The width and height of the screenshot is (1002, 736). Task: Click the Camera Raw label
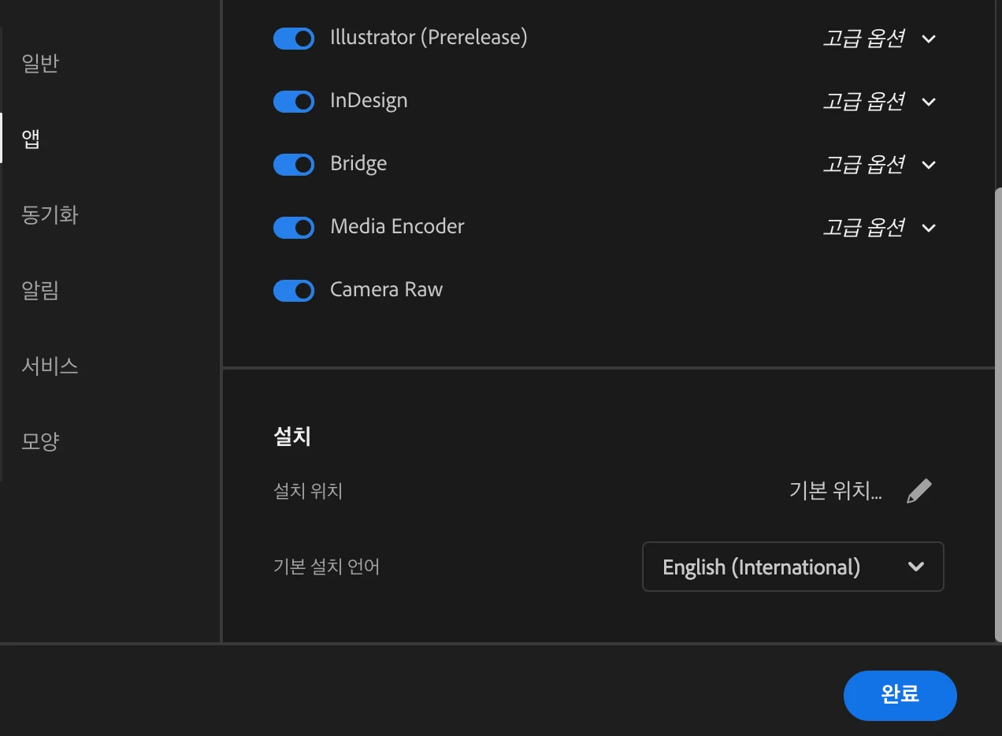[387, 290]
